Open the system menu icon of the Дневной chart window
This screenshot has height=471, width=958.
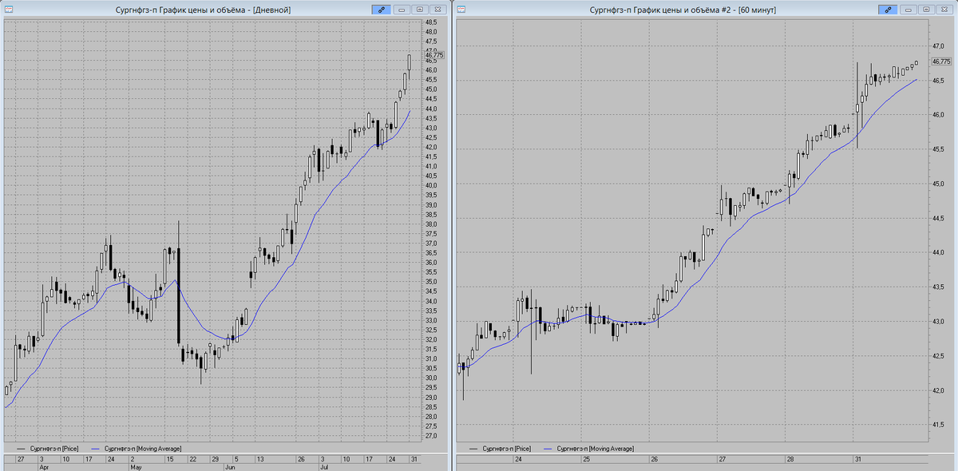[x=10, y=9]
